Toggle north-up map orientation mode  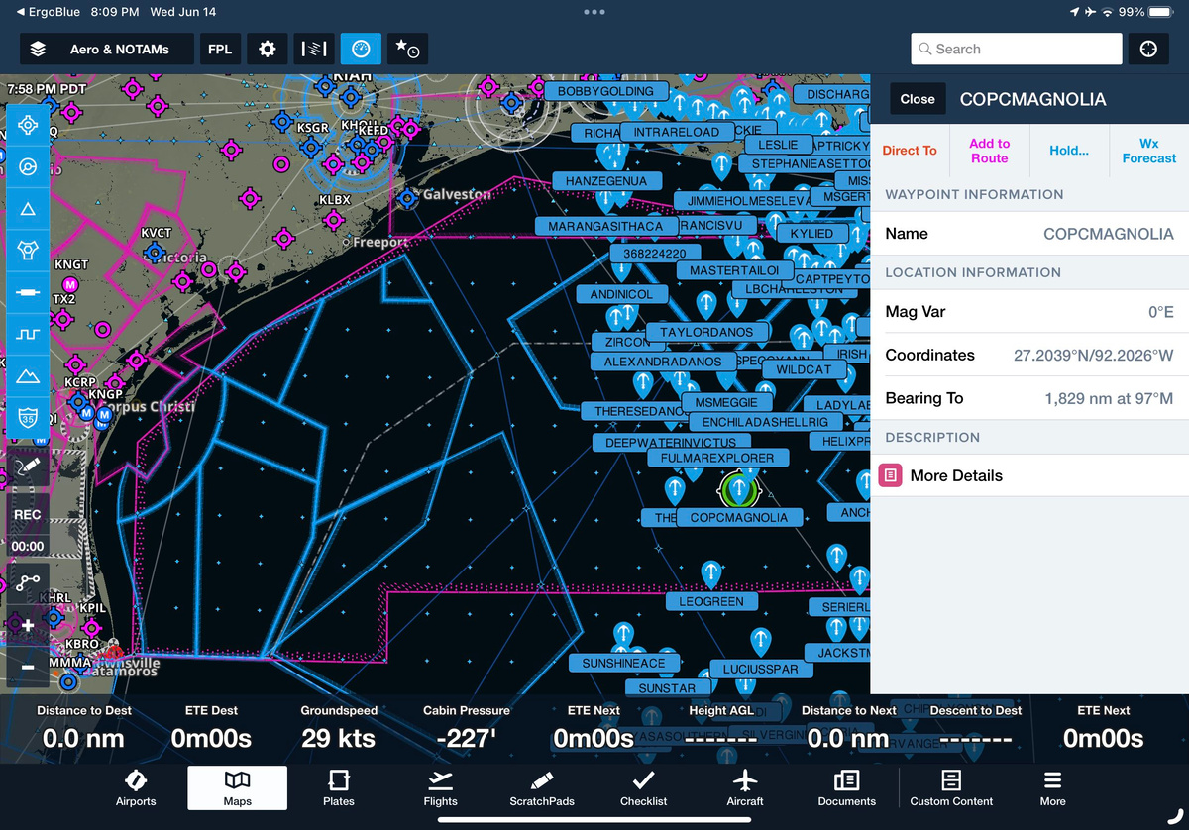coord(27,166)
